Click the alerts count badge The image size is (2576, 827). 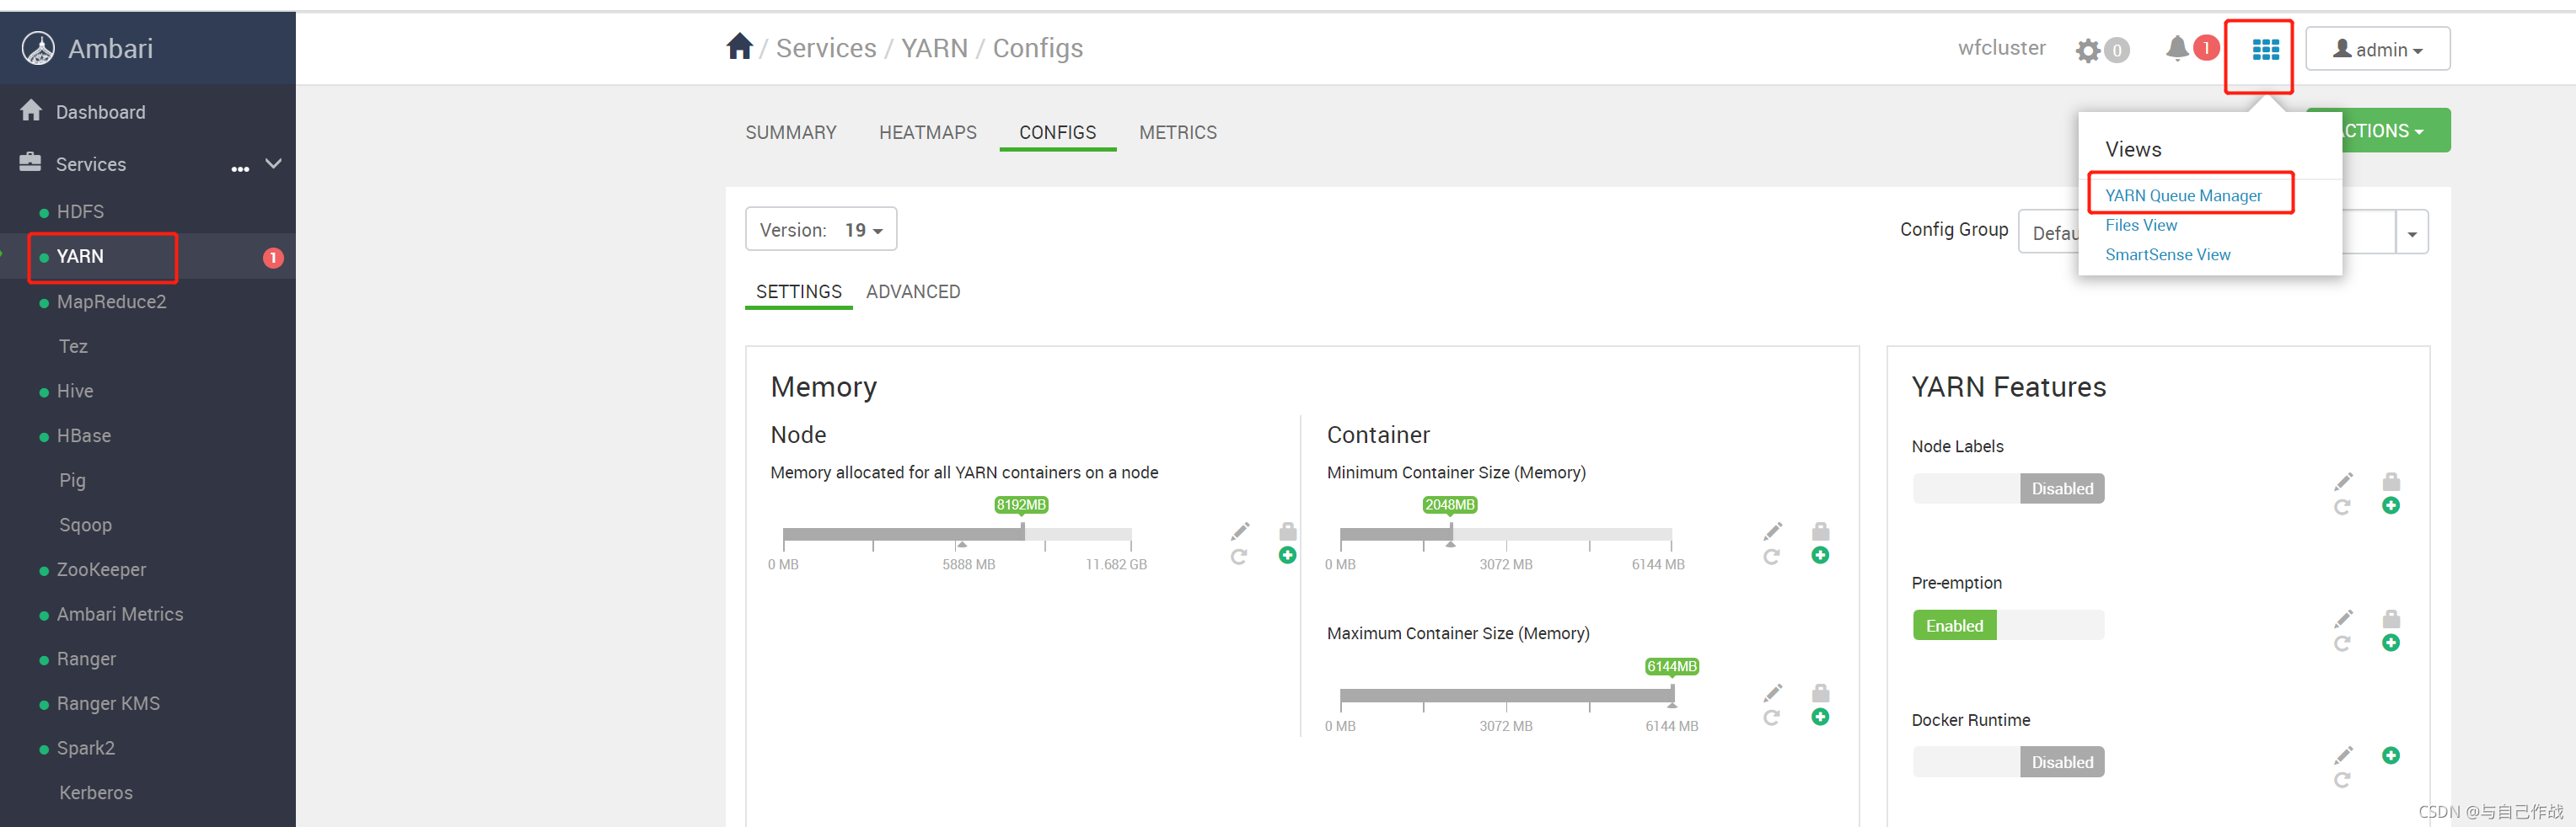[2205, 48]
